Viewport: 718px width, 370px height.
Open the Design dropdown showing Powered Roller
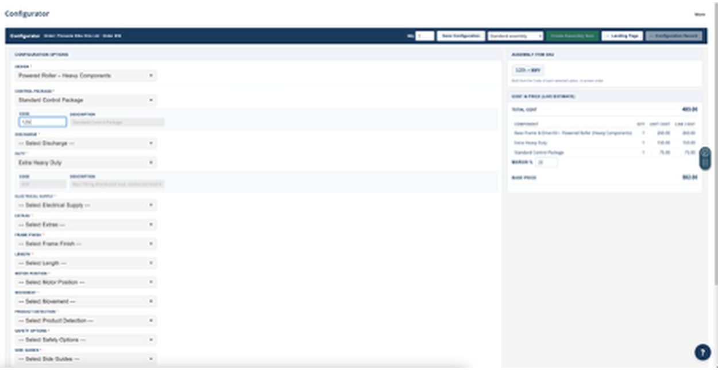86,76
